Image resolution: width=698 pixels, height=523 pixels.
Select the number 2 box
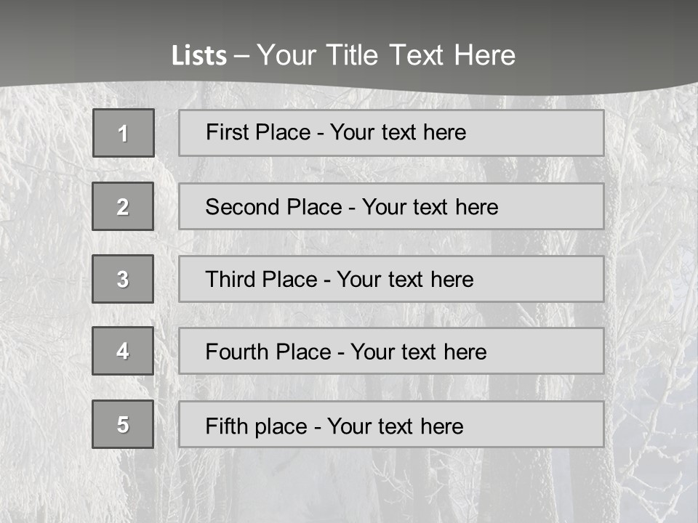[x=123, y=206]
